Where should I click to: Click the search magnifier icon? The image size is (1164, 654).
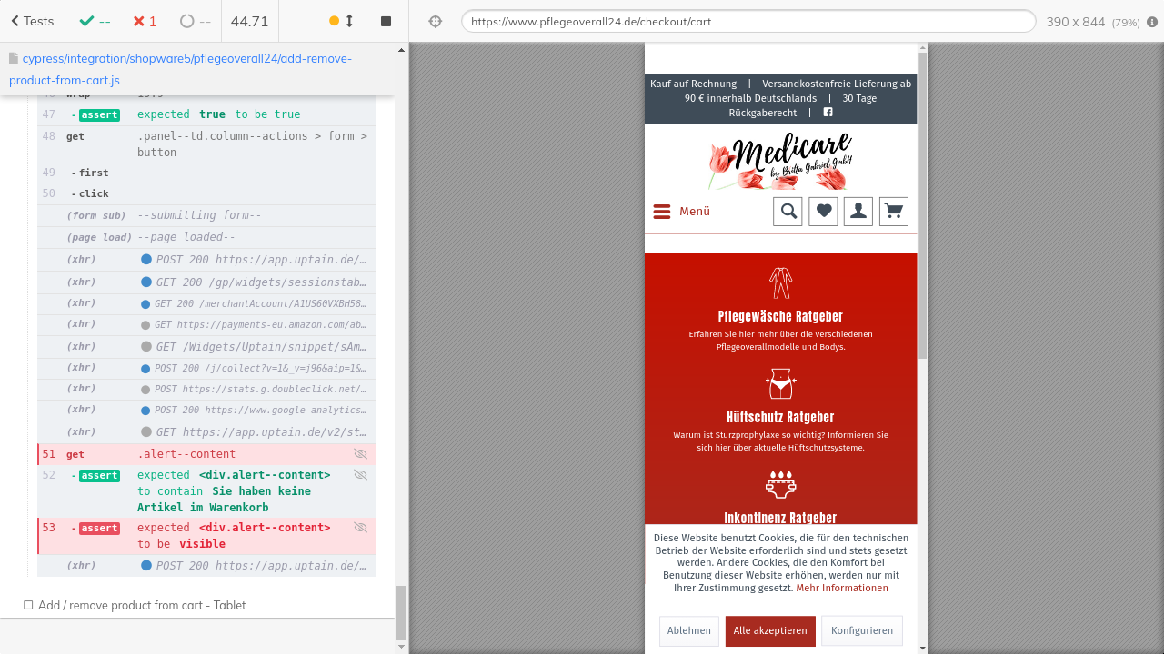click(788, 212)
